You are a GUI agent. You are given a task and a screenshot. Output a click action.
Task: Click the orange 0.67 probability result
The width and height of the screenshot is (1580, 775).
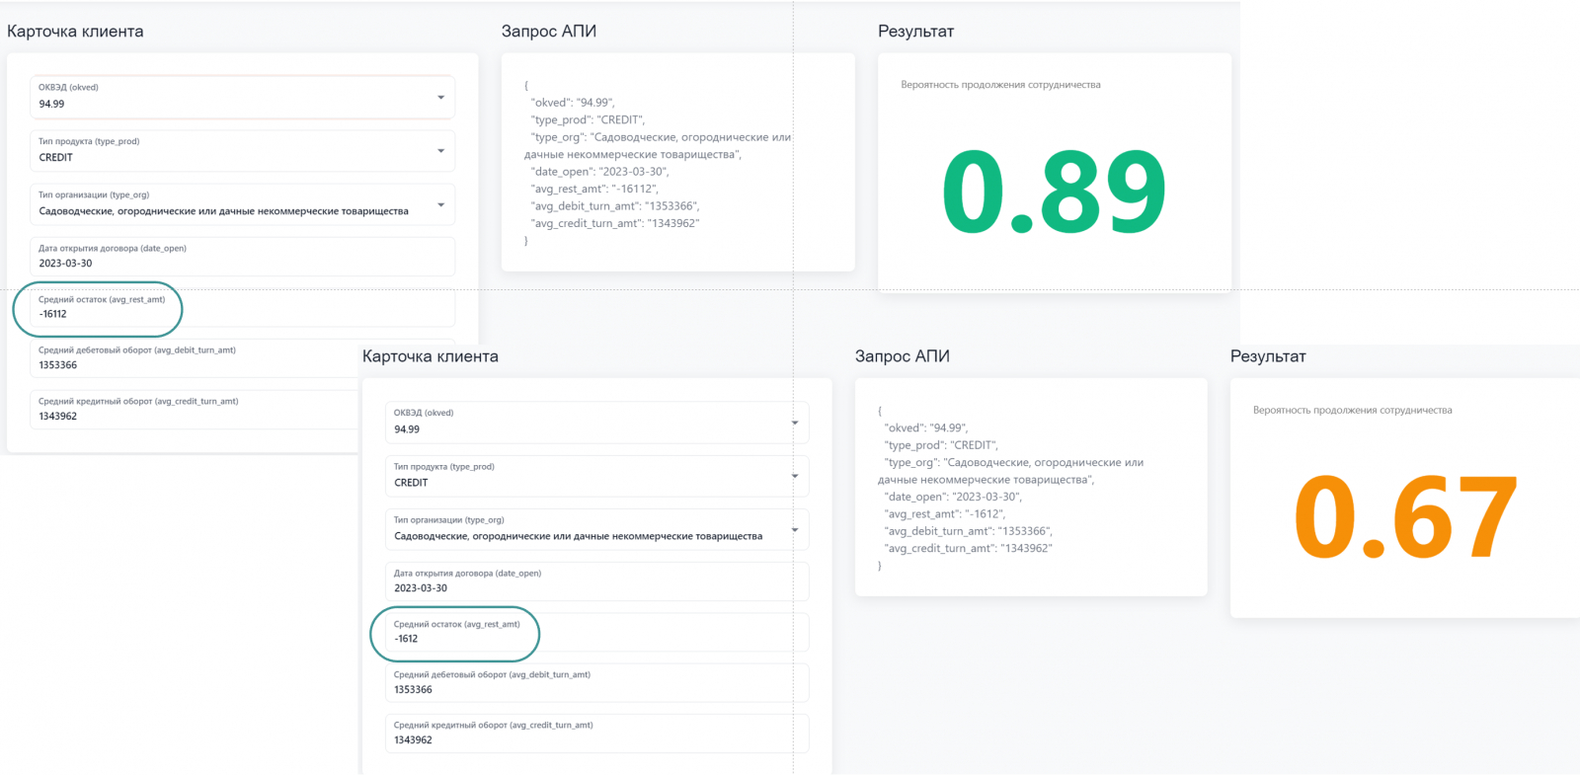click(1405, 517)
